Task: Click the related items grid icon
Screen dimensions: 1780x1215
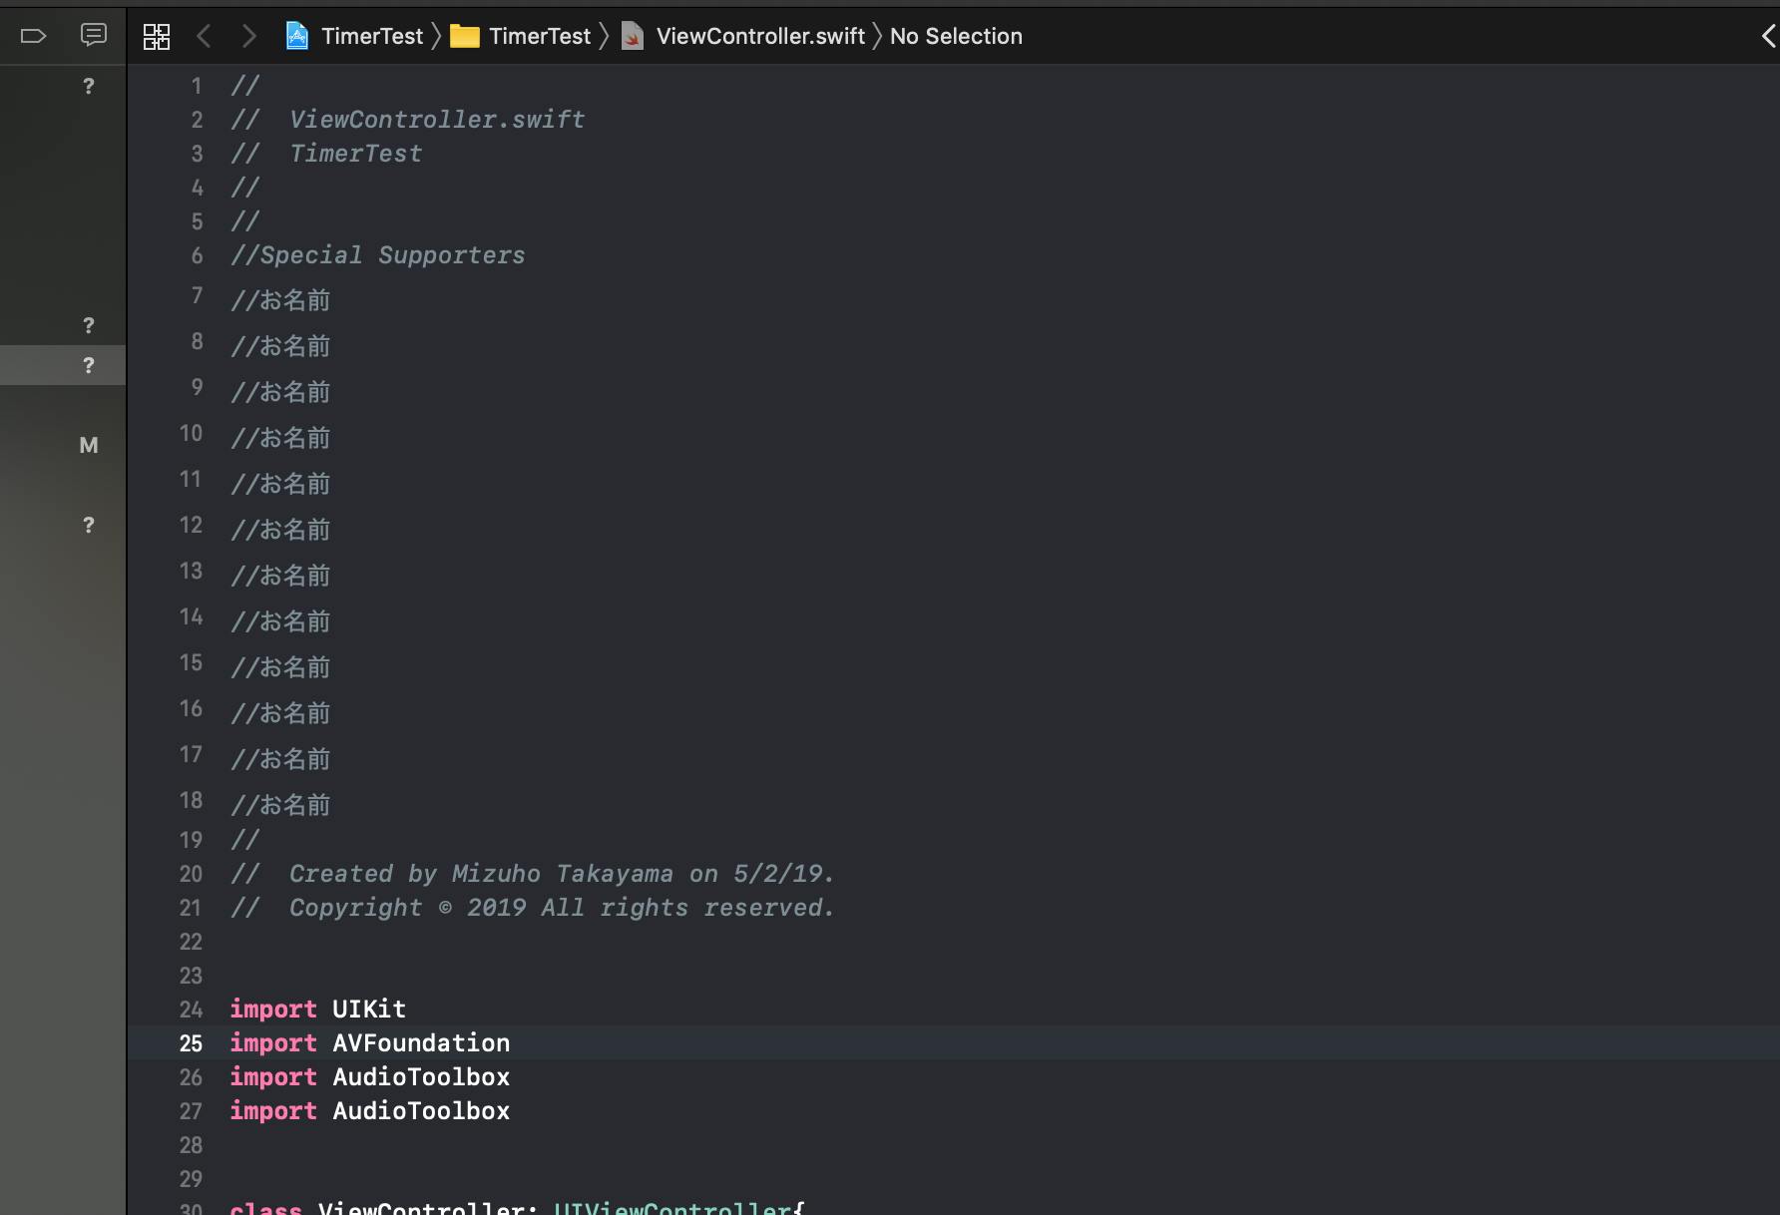Action: (x=157, y=37)
